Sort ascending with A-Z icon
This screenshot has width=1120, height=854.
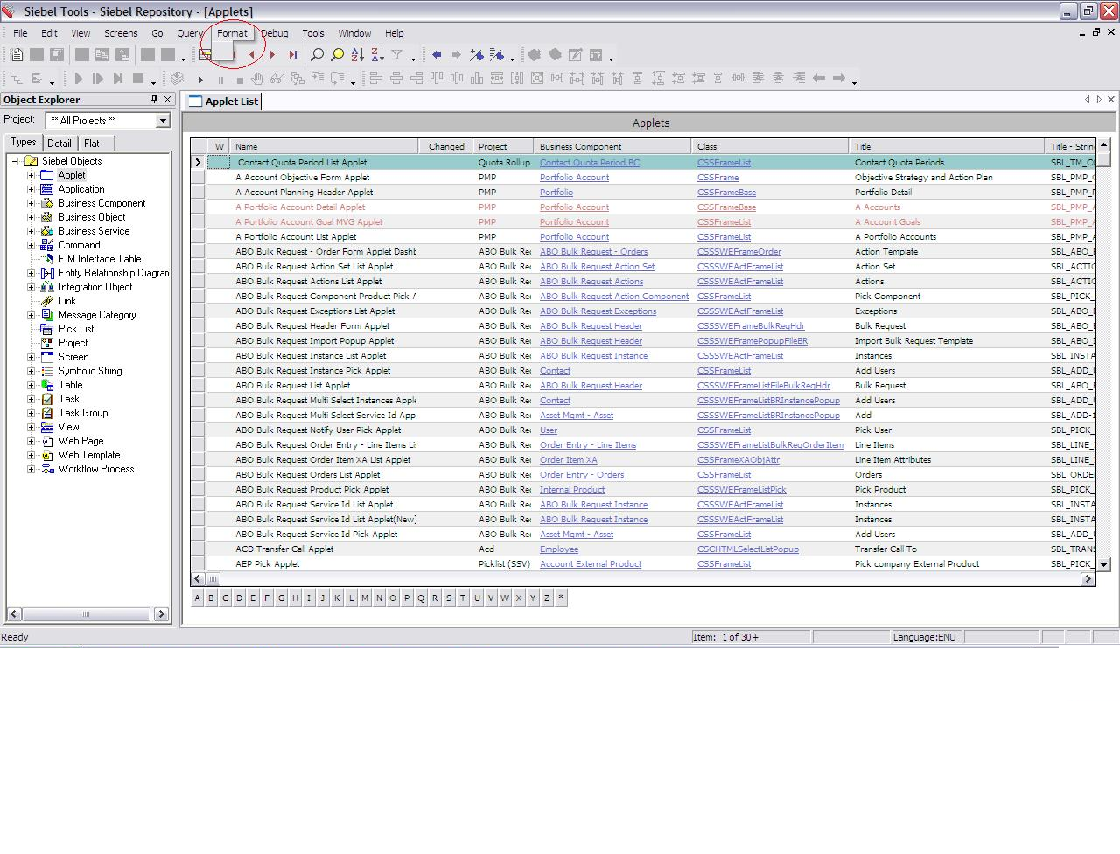[x=358, y=55]
